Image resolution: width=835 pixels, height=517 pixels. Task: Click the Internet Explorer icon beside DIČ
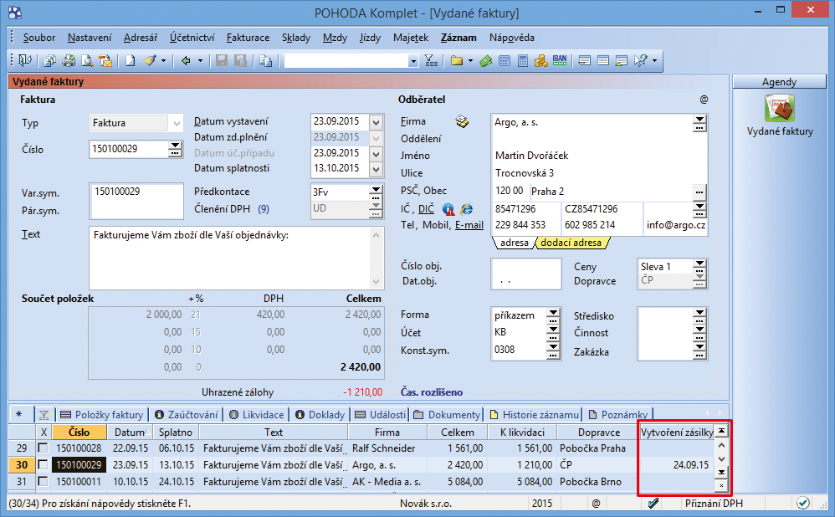467,209
